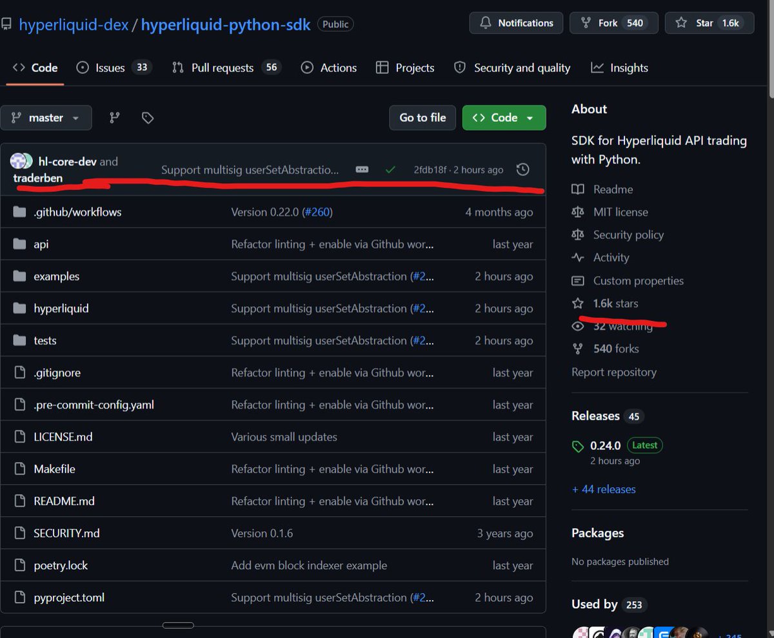Open the Actions tab
Screen dimensions: 774x638
(x=329, y=68)
